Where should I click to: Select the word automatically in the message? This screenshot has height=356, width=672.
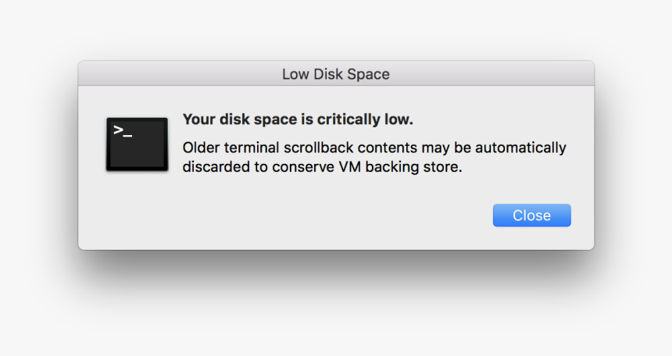(520, 148)
